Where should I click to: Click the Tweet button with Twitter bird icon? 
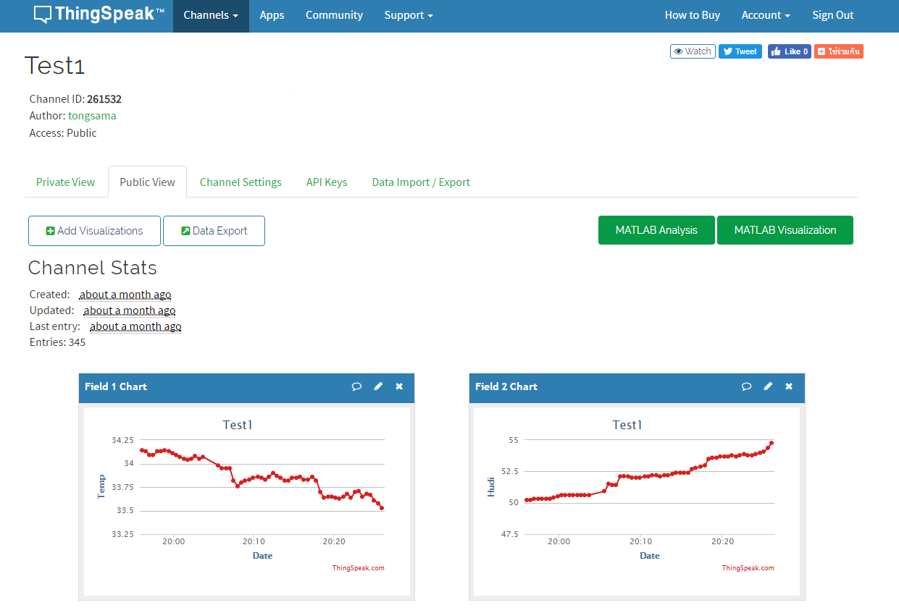[x=740, y=51]
